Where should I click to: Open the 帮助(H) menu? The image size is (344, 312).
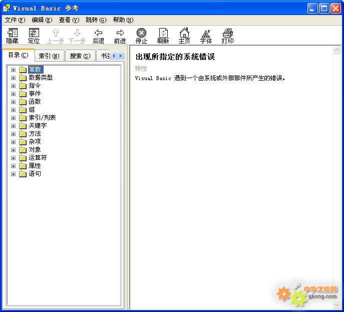[x=123, y=20]
